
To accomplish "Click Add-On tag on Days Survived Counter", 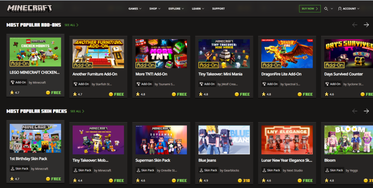I will (x=333, y=84).
